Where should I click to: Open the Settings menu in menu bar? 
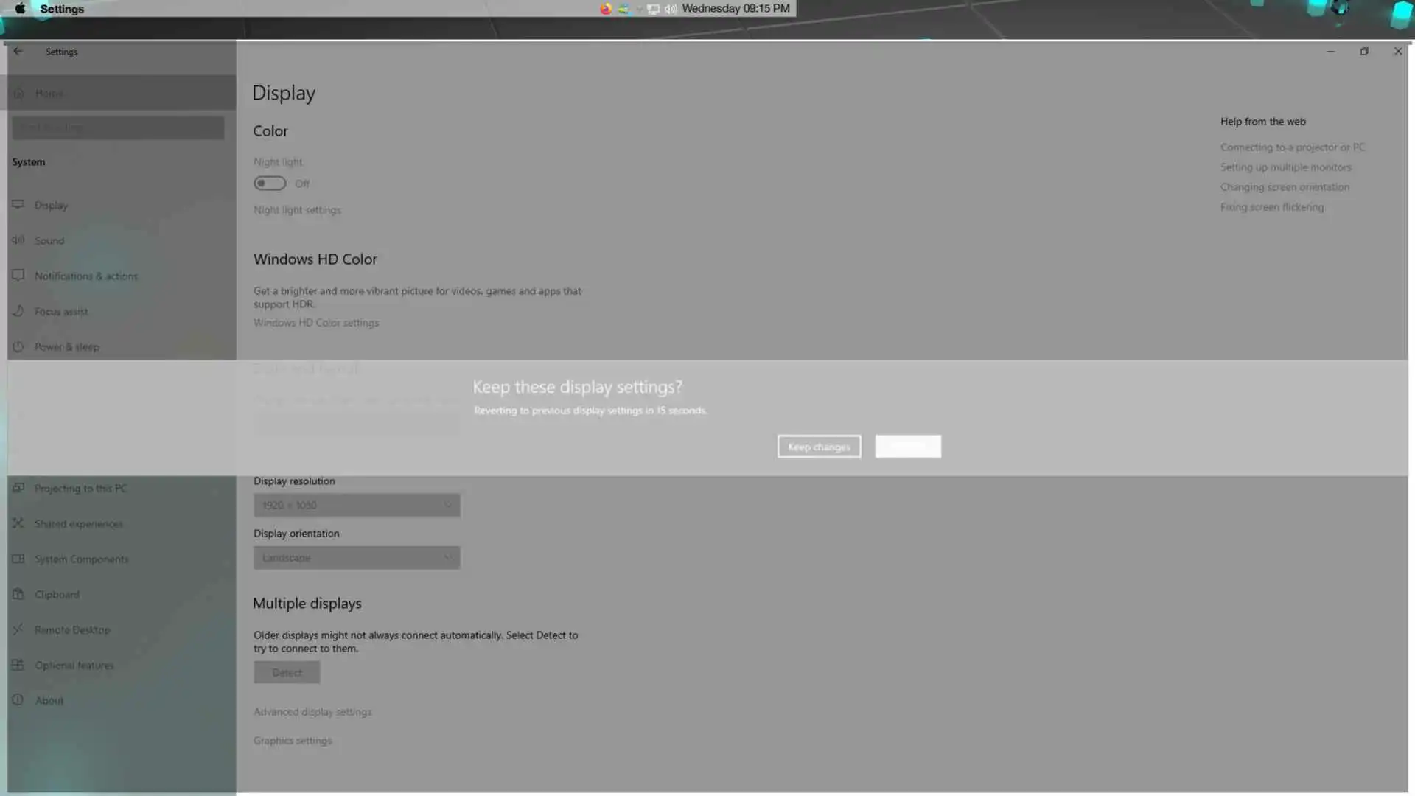[x=62, y=9]
